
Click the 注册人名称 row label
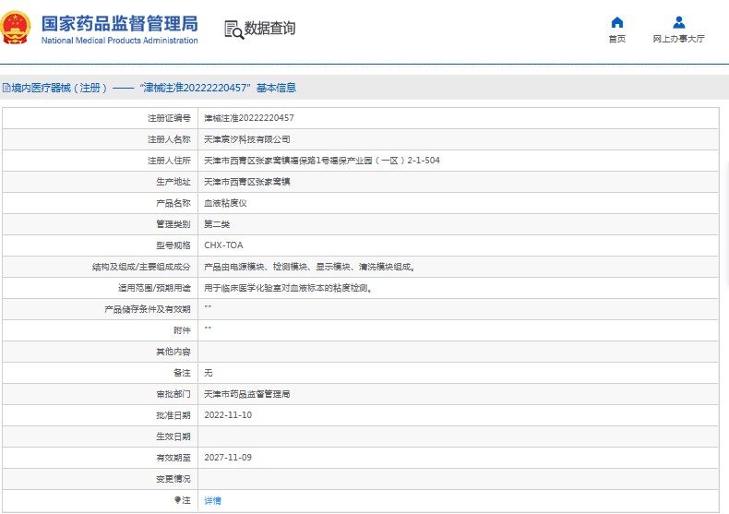tap(169, 139)
